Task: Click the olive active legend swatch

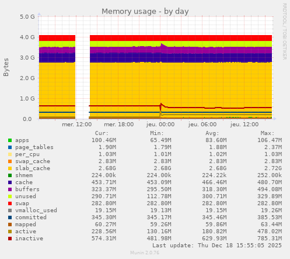Action: coord(10,232)
